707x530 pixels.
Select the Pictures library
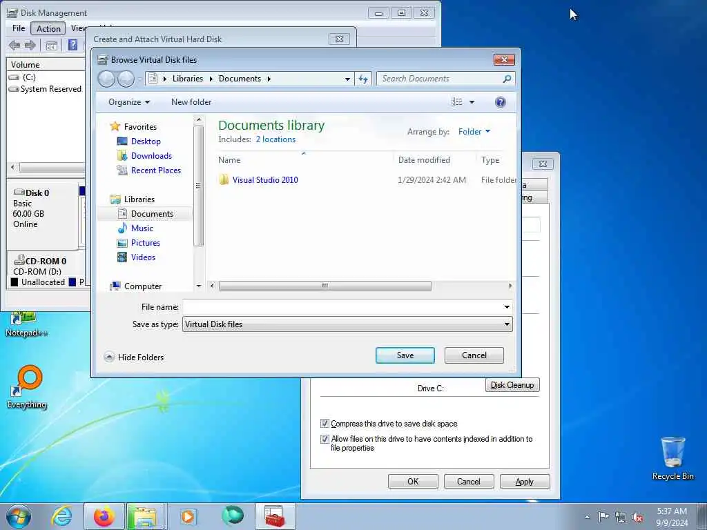click(x=145, y=242)
